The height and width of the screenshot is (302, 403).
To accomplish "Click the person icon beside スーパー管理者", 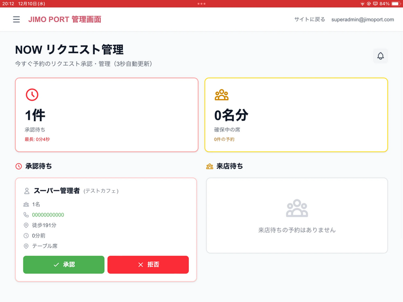I will [27, 191].
